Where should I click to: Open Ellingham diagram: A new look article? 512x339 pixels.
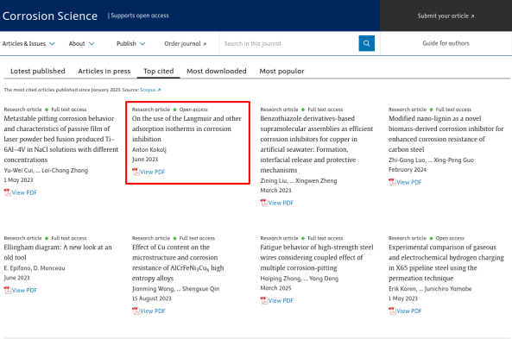tap(58, 252)
